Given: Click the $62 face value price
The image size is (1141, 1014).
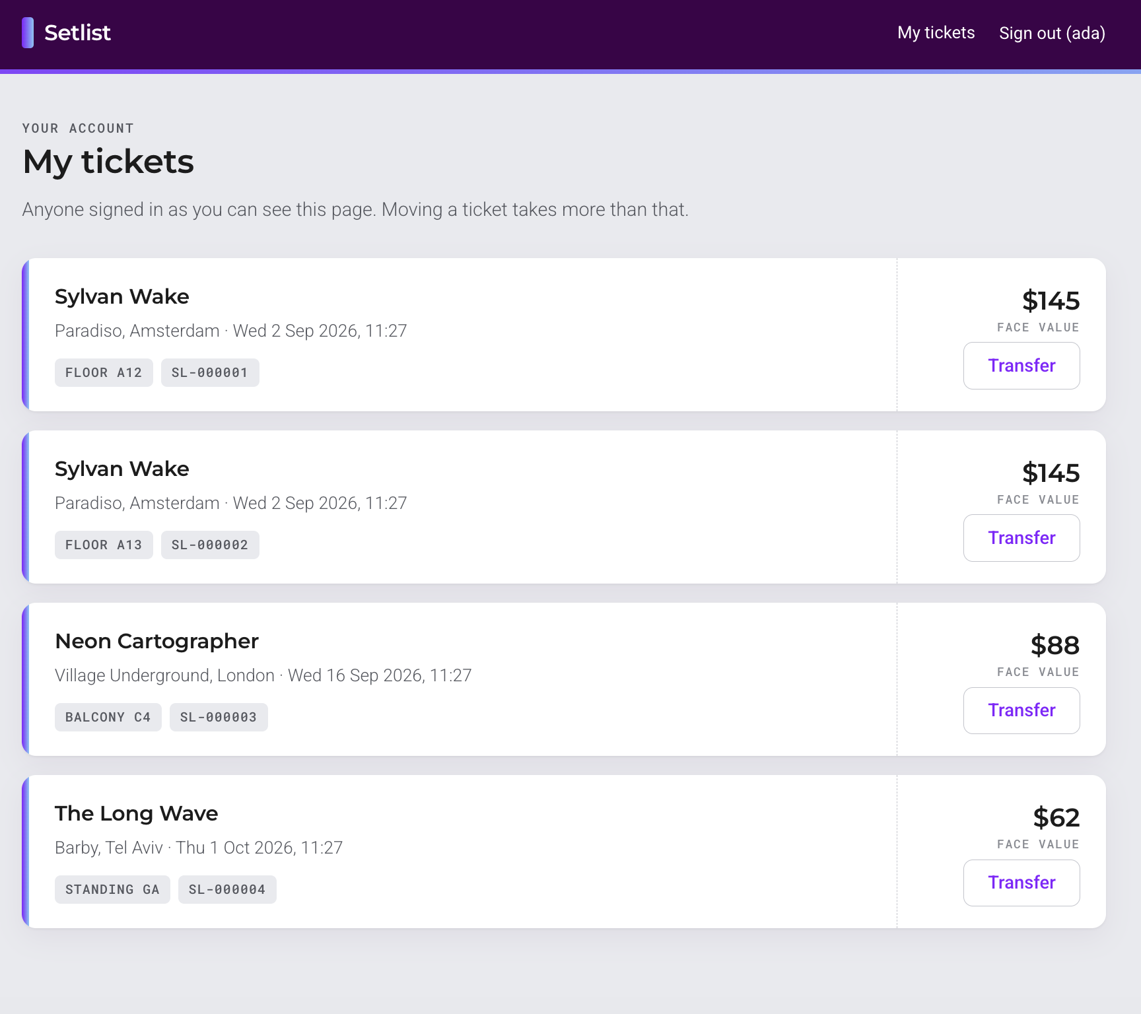Looking at the screenshot, I should click(x=1056, y=818).
